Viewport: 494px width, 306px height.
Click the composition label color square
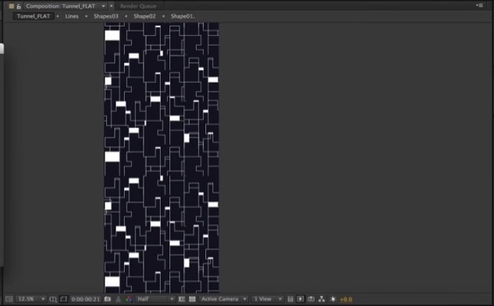[12, 6]
